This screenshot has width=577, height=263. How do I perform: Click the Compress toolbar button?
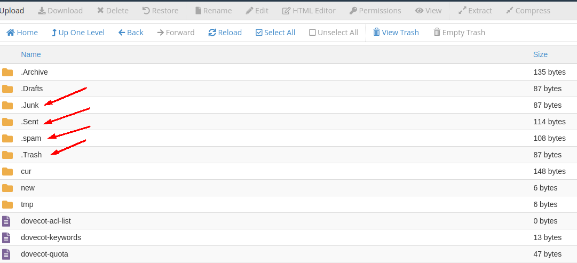[x=528, y=11]
